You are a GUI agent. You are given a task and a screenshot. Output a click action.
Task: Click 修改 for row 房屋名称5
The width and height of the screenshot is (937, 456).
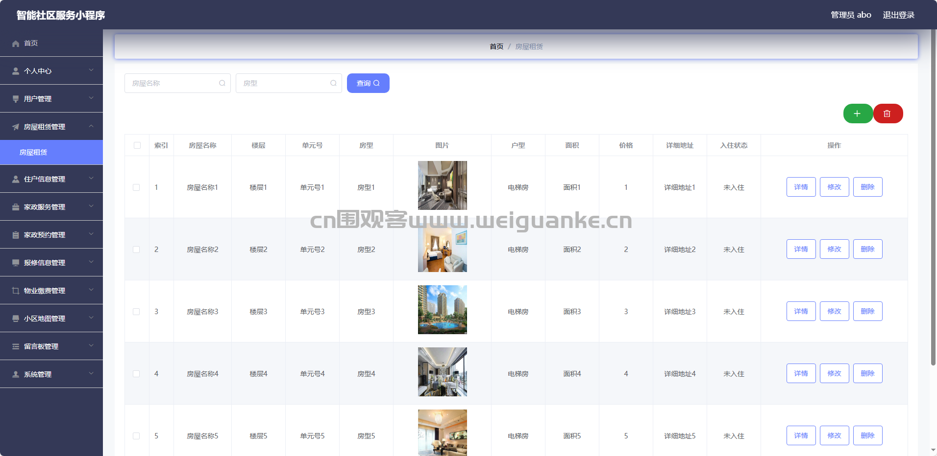point(835,435)
